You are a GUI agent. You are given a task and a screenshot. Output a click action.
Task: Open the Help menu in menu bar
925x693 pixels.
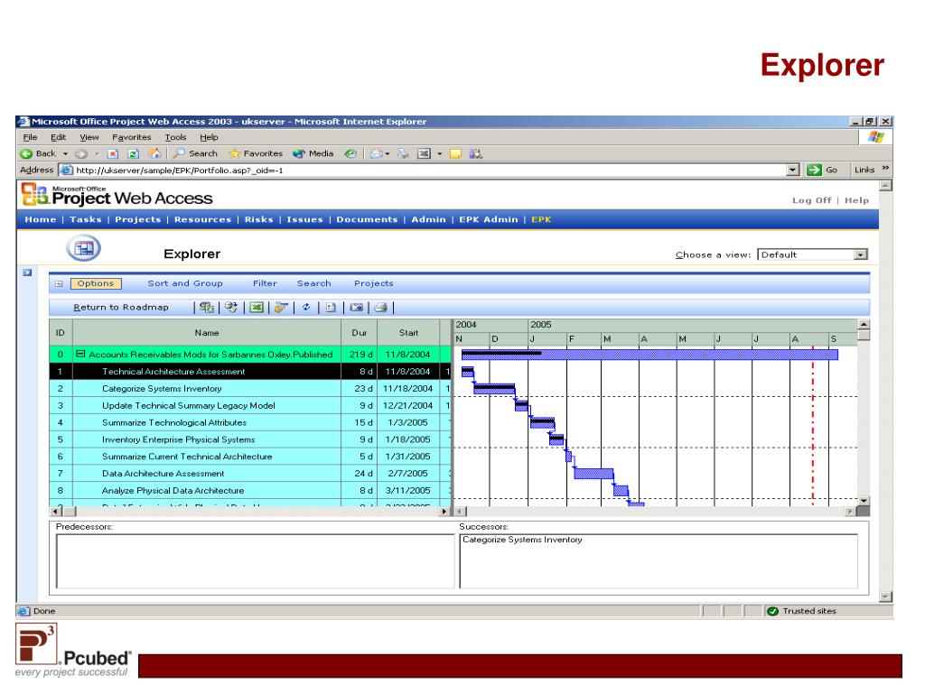(x=209, y=137)
